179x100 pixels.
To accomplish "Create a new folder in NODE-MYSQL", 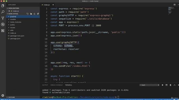I will click(x=31, y=14).
